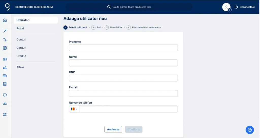Open the contacts badge icon in sidebar
This screenshot has height=138, width=260.
[5, 48]
